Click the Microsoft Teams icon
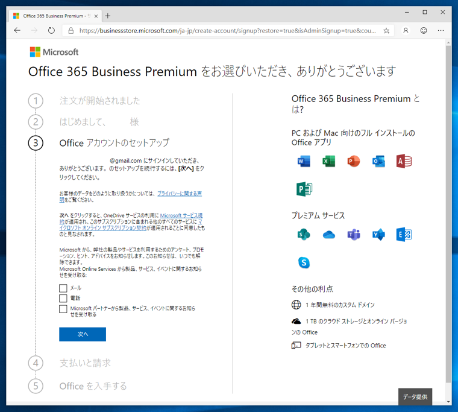 [x=354, y=235]
